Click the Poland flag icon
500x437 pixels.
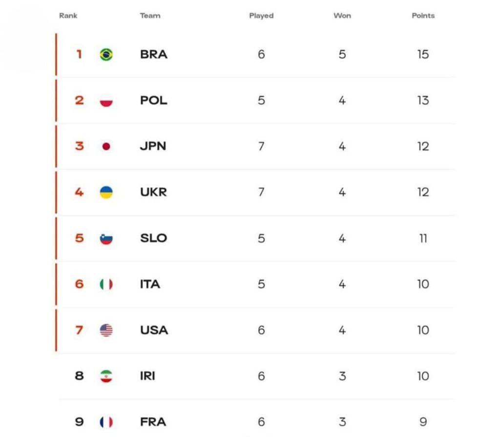[x=106, y=100]
